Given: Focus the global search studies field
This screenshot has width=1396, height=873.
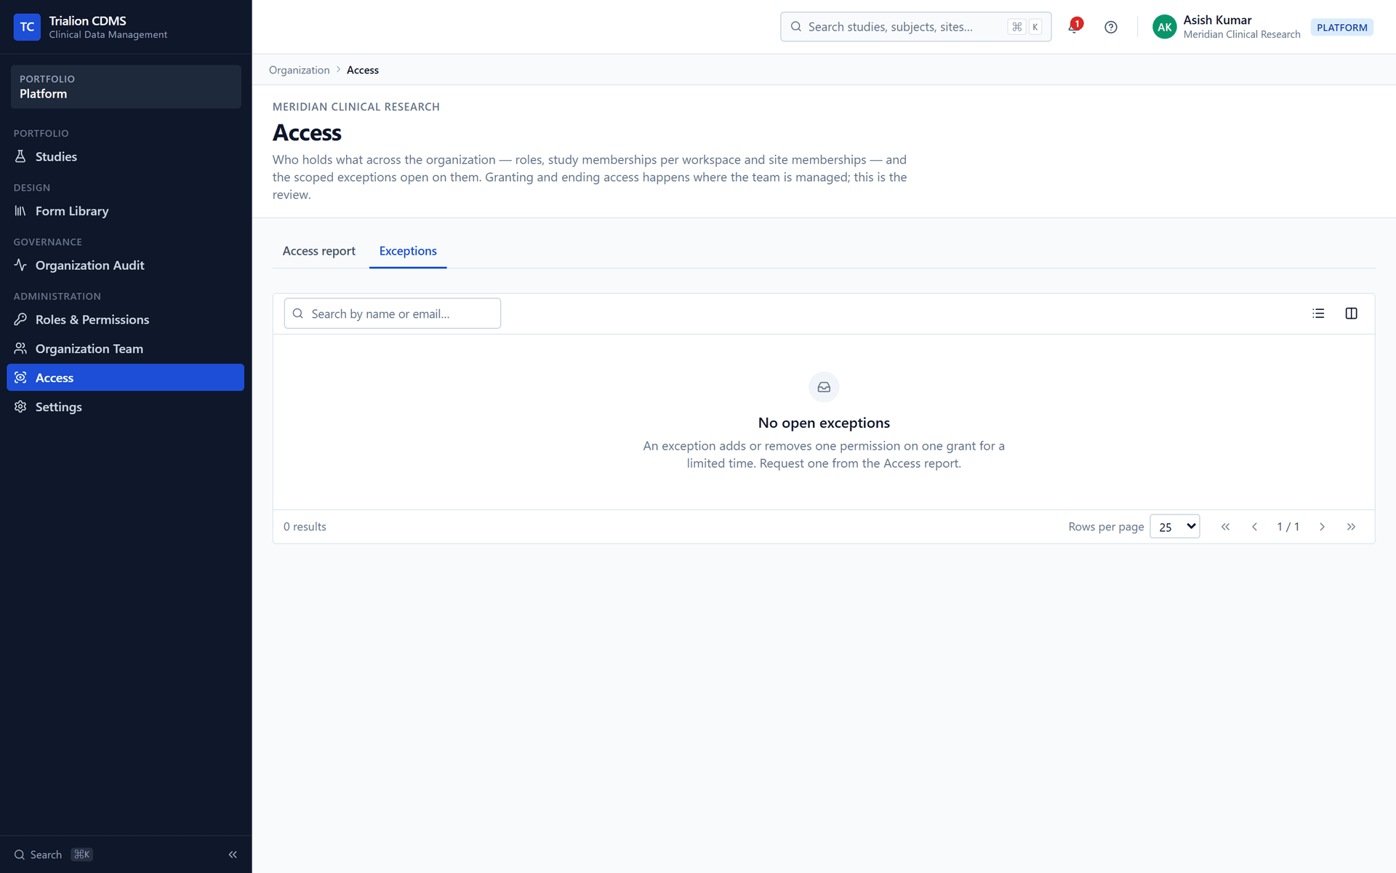Looking at the screenshot, I should coord(915,27).
